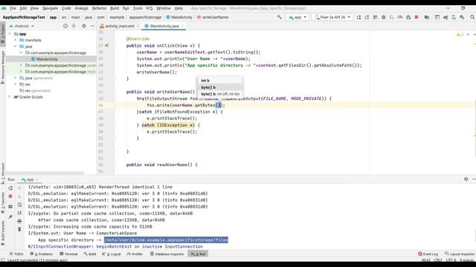The image size is (476, 267).
Task: Click Attach Debugger to Android Process icon
Action: click(x=408, y=17)
